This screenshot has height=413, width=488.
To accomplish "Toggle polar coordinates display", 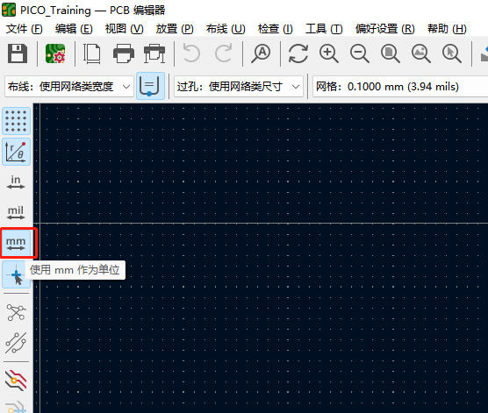I will [16, 152].
